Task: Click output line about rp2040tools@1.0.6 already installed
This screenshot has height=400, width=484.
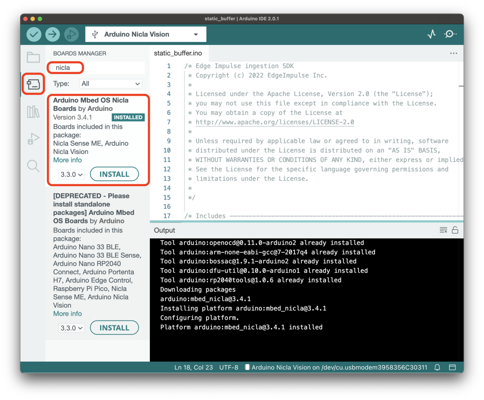Action: (x=251, y=280)
